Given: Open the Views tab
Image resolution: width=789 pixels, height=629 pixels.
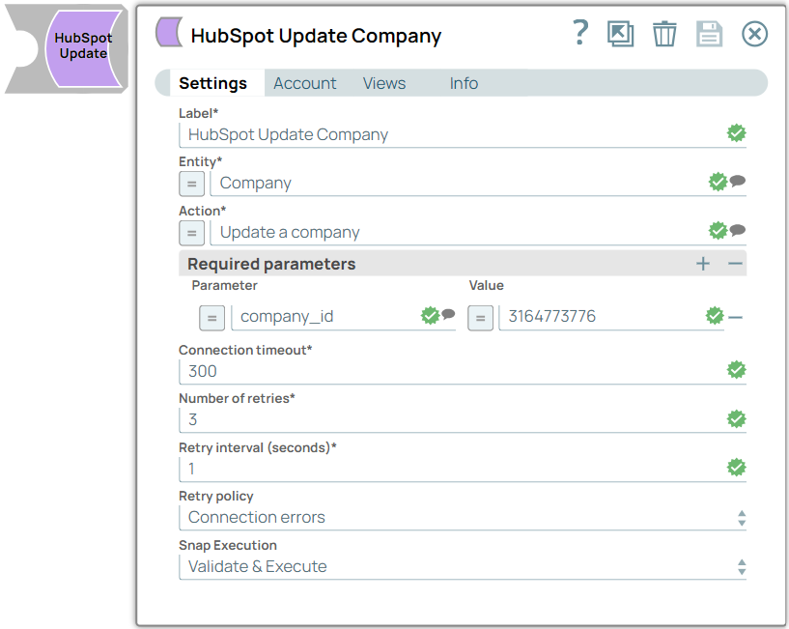Looking at the screenshot, I should click(384, 83).
